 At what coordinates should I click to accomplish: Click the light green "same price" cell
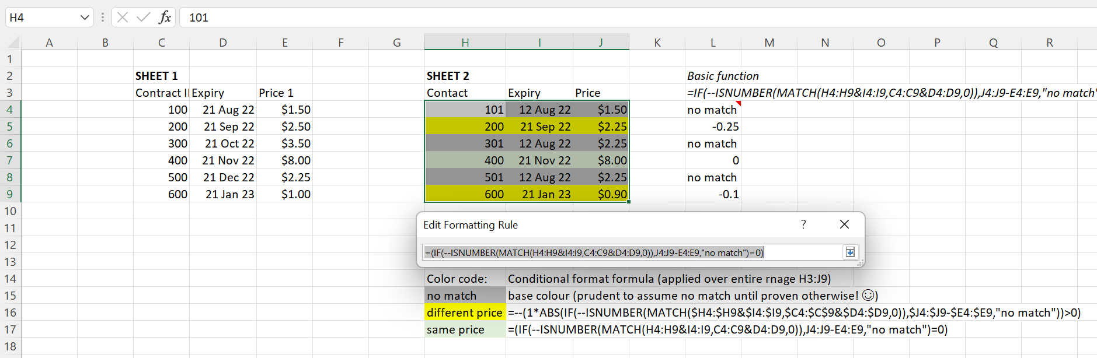tap(465, 329)
